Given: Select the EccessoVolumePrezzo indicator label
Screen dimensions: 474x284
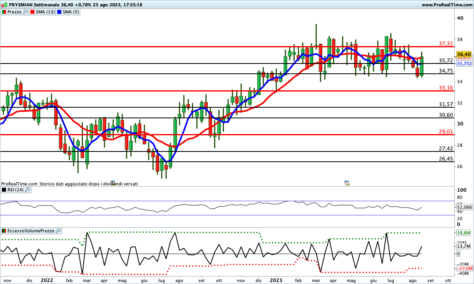Looking at the screenshot, I should [x=31, y=231].
